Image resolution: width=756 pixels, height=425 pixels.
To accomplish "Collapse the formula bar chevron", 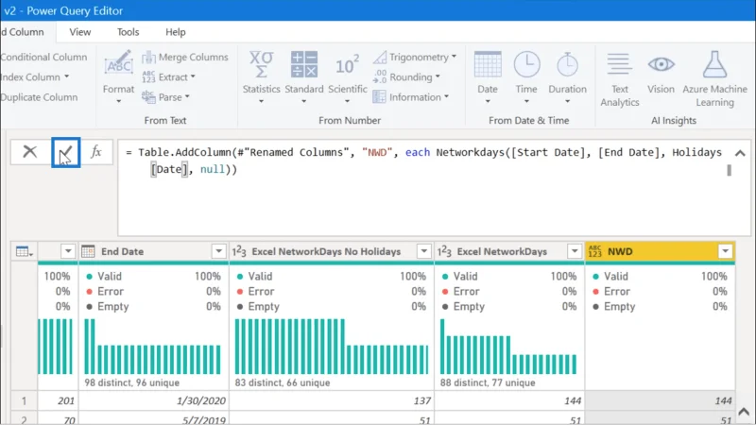I will [x=740, y=153].
